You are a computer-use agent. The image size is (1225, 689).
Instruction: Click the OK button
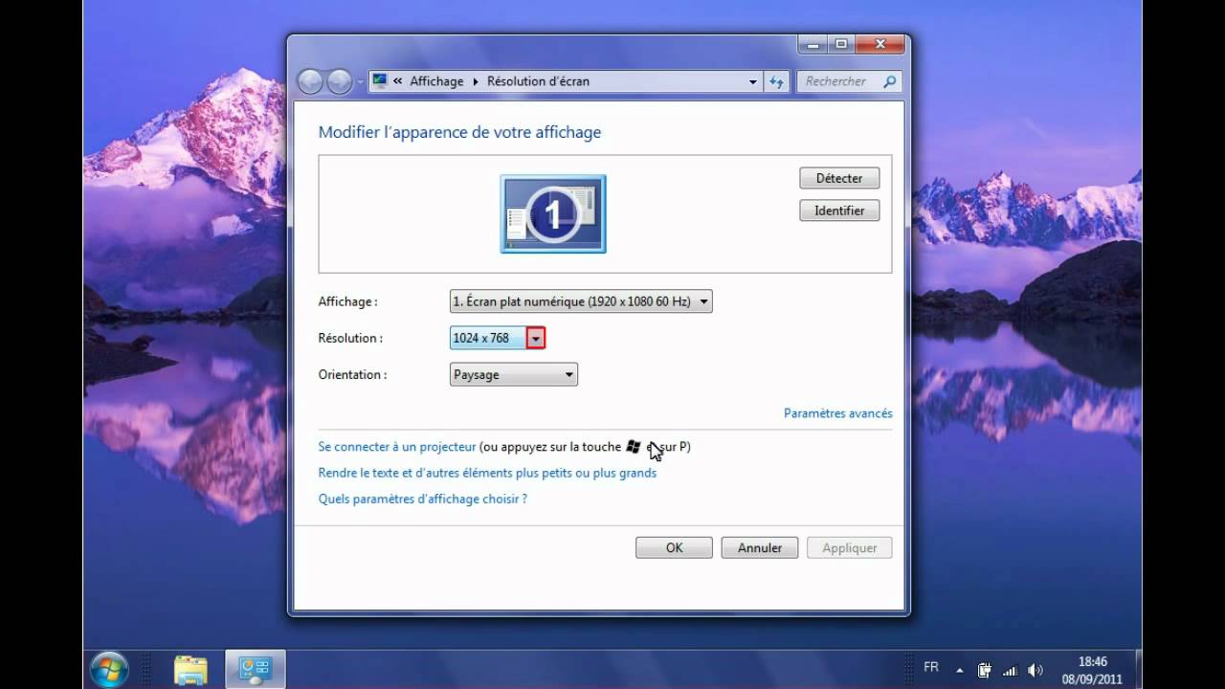click(674, 547)
